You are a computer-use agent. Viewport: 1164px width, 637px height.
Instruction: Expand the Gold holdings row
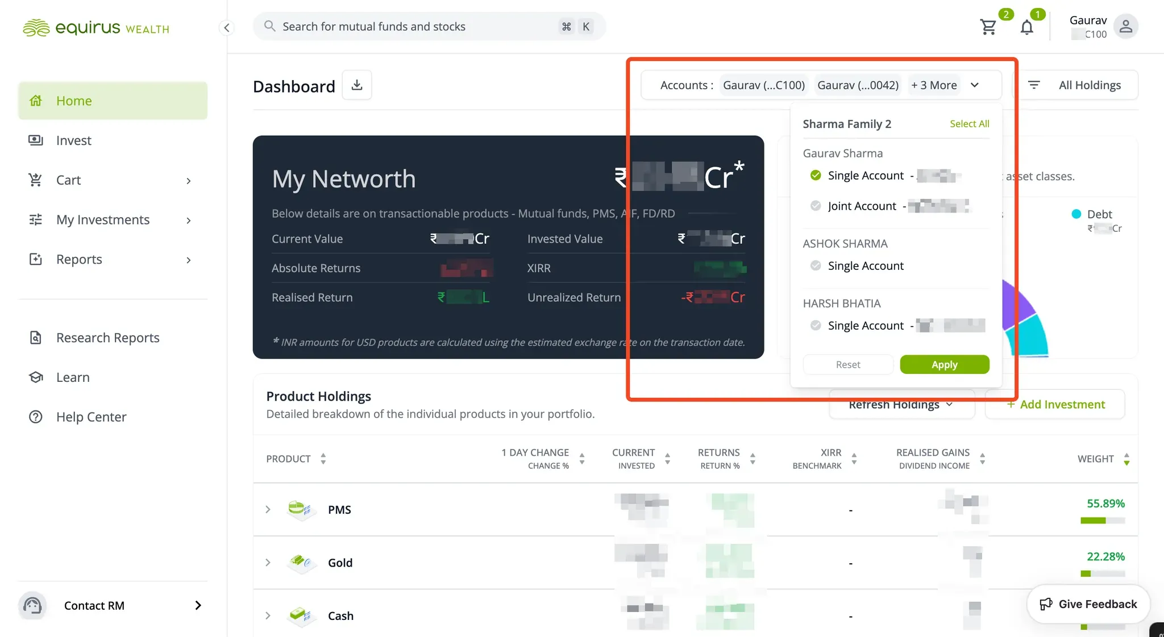click(x=268, y=562)
